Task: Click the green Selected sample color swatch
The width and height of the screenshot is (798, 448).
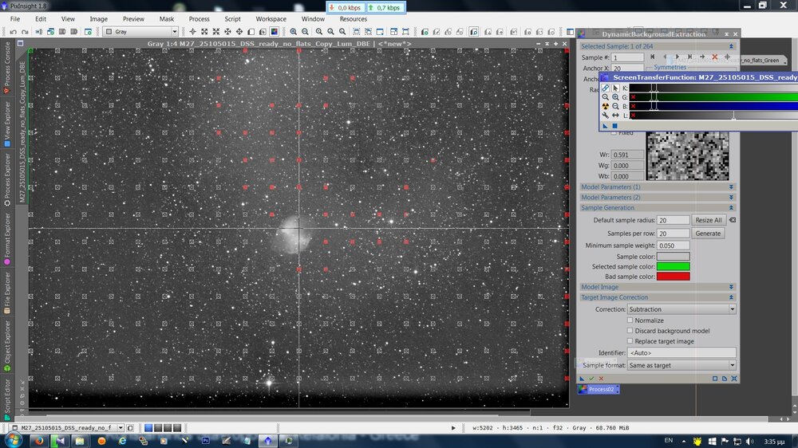Action: [673, 266]
